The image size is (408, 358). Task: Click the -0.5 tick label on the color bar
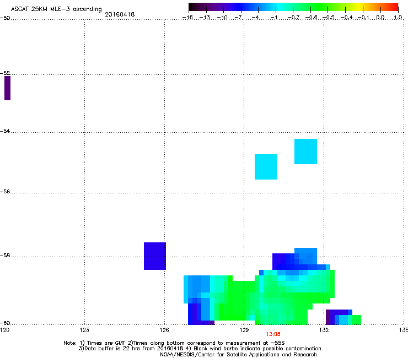coord(329,18)
